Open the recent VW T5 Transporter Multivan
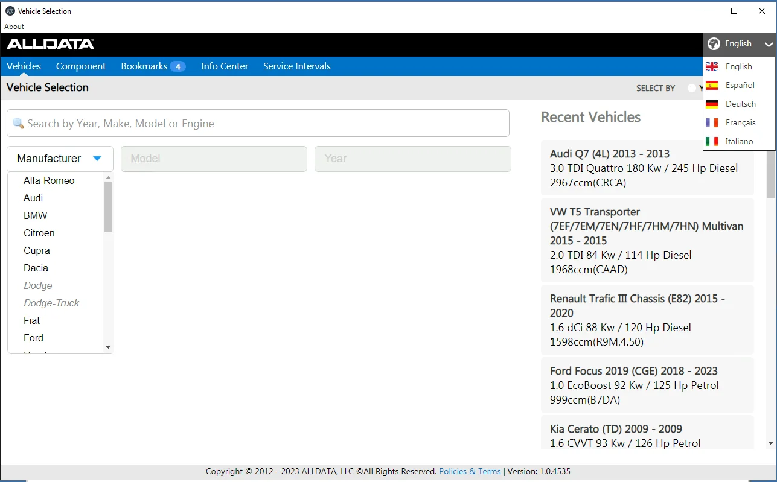Image resolution: width=777 pixels, height=482 pixels. point(647,241)
